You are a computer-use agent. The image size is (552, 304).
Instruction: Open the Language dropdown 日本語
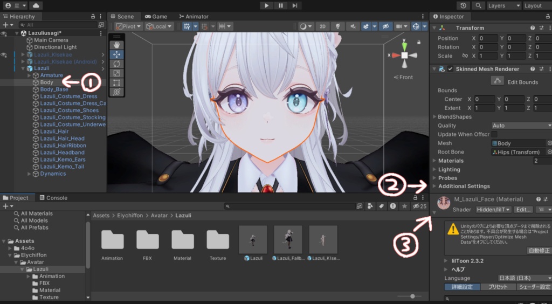(x=524, y=278)
